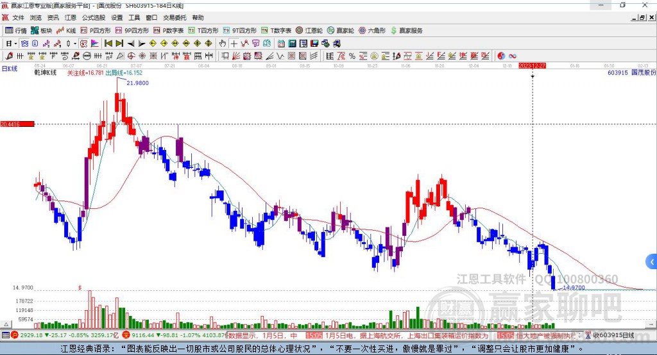Click the 出局线=16.152 label
This screenshot has height=355, width=657.
click(124, 73)
